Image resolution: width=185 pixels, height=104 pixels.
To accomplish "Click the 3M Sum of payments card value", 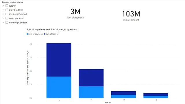I will click(x=75, y=12).
